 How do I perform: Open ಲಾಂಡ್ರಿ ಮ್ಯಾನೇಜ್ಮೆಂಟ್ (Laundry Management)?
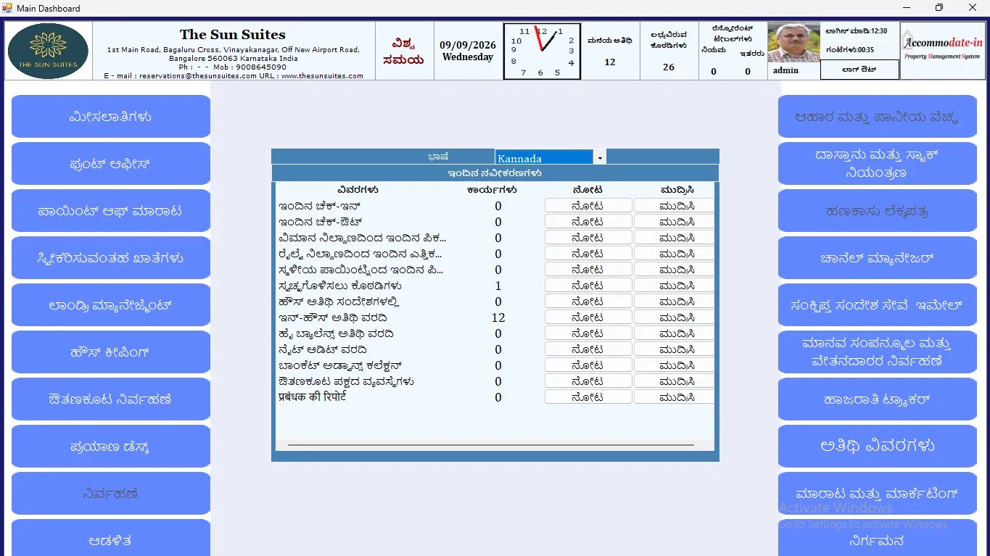(x=111, y=305)
